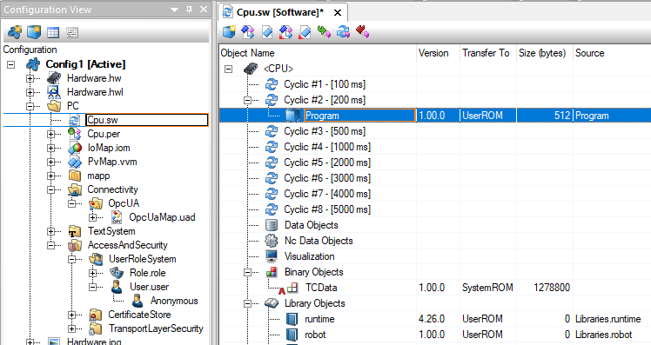Image resolution: width=651 pixels, height=345 pixels.
Task: Click the table view icon in Configuration View toolbar
Action: (x=53, y=32)
